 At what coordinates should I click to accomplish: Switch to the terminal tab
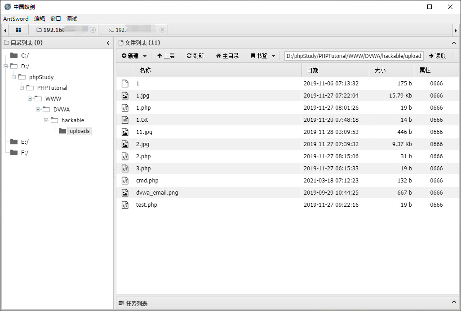[x=133, y=30]
